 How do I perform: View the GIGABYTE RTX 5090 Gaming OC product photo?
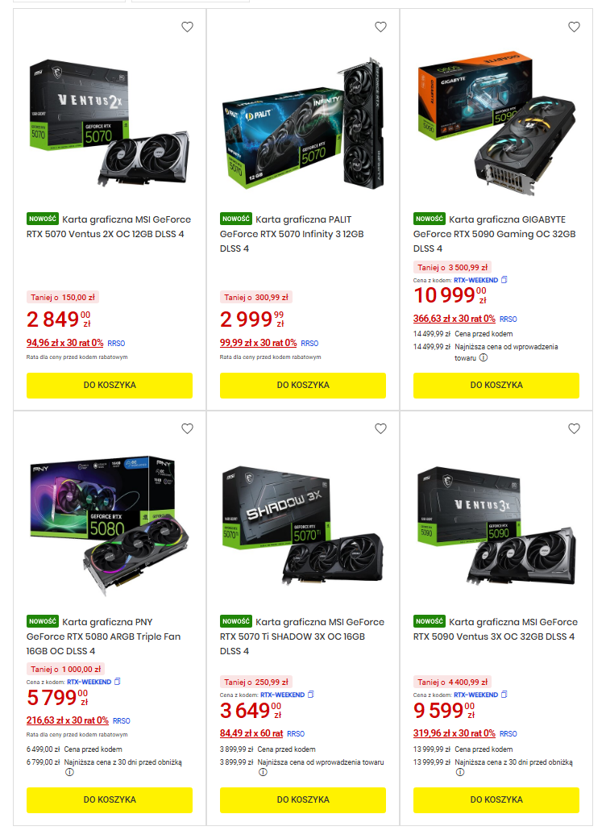coord(496,121)
